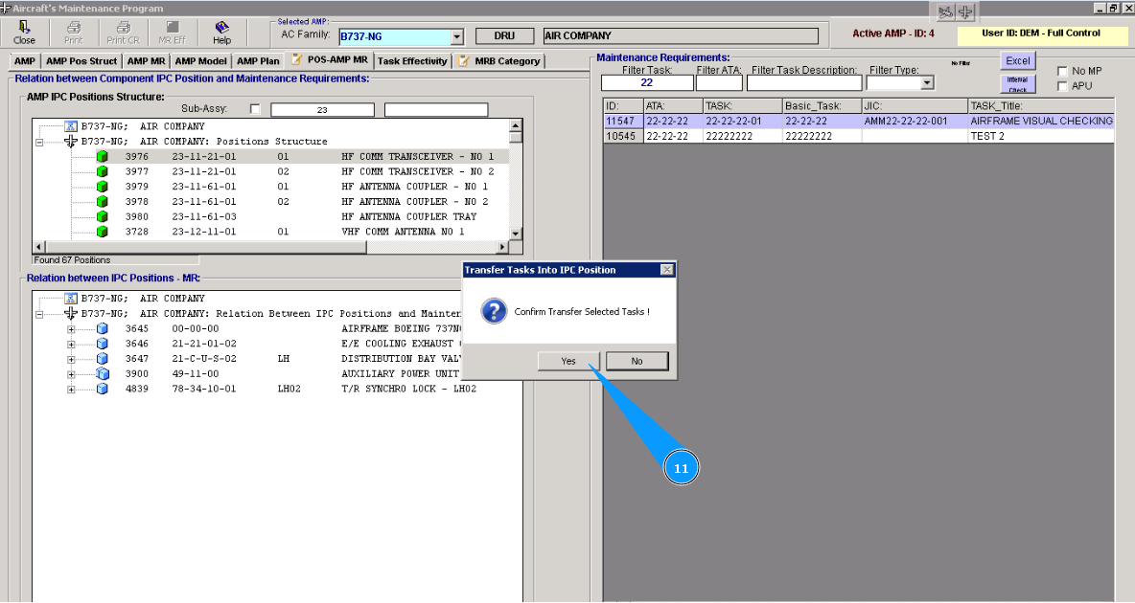Click green cube icon for position 3728
This screenshot has width=1135, height=603.
coord(103,233)
